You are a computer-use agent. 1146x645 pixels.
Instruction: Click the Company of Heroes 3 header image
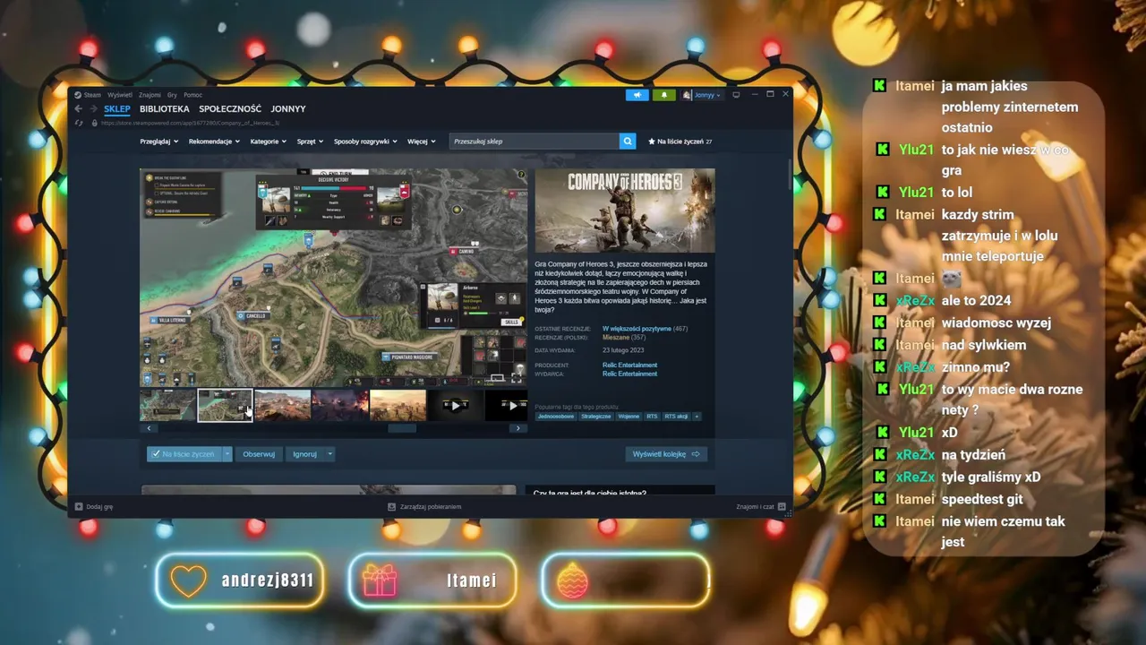[625, 211]
